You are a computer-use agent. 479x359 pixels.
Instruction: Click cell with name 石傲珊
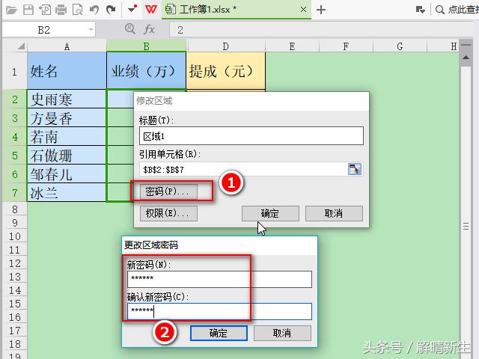click(67, 155)
